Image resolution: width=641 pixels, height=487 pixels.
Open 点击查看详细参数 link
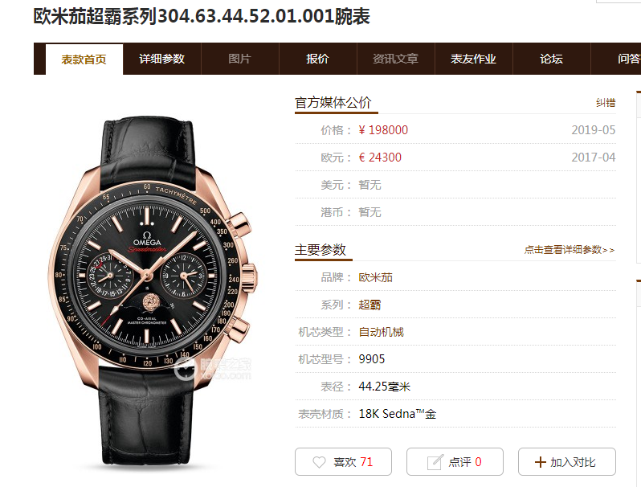(570, 249)
